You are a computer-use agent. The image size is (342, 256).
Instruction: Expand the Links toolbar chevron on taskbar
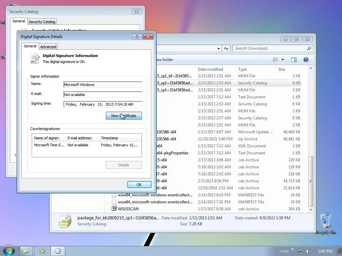pos(292,249)
